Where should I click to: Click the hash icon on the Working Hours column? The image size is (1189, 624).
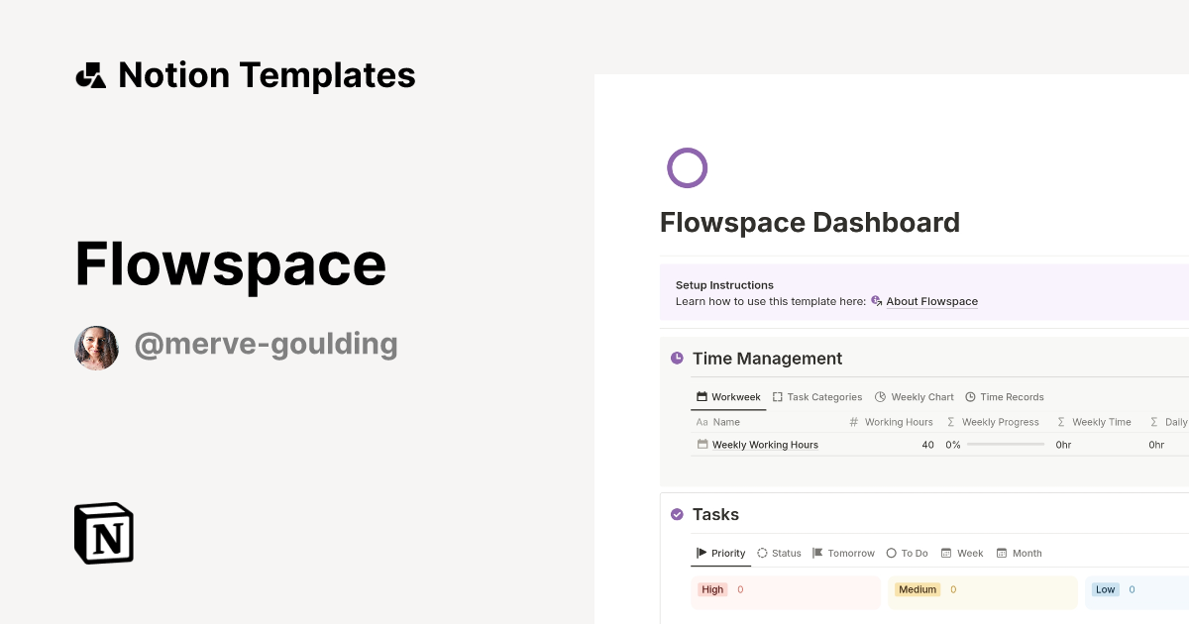pyautogui.click(x=852, y=422)
